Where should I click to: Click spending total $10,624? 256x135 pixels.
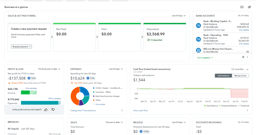(x=78, y=78)
